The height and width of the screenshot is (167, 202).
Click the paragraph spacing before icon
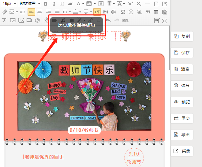point(76,12)
